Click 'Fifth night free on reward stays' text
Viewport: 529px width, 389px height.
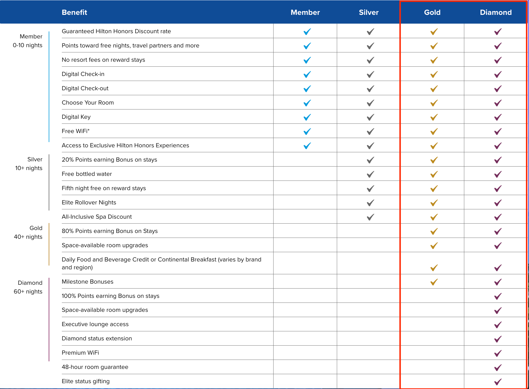tap(104, 188)
